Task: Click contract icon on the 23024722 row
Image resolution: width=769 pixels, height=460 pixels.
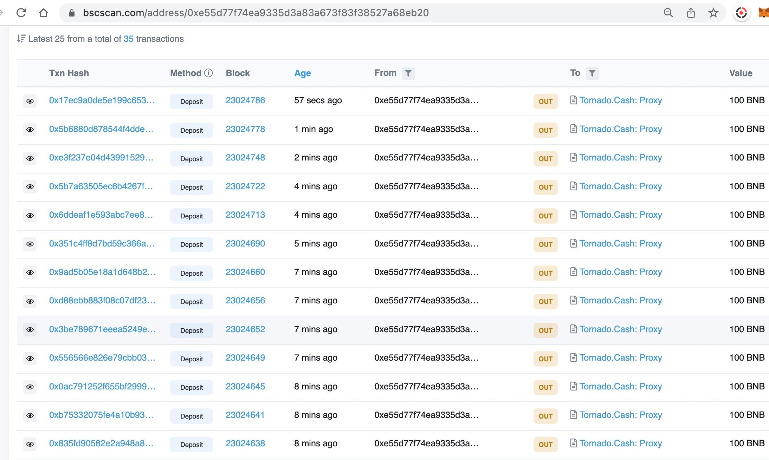Action: (573, 186)
